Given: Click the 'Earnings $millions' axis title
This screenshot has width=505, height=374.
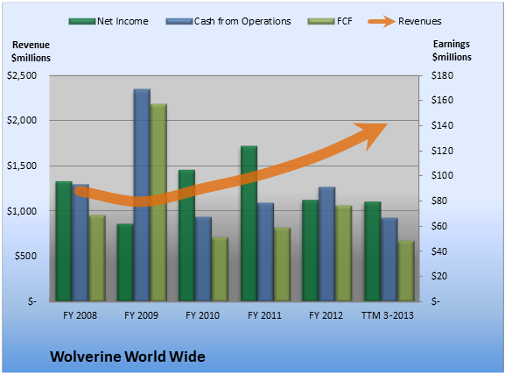Looking at the screenshot, I should [452, 51].
